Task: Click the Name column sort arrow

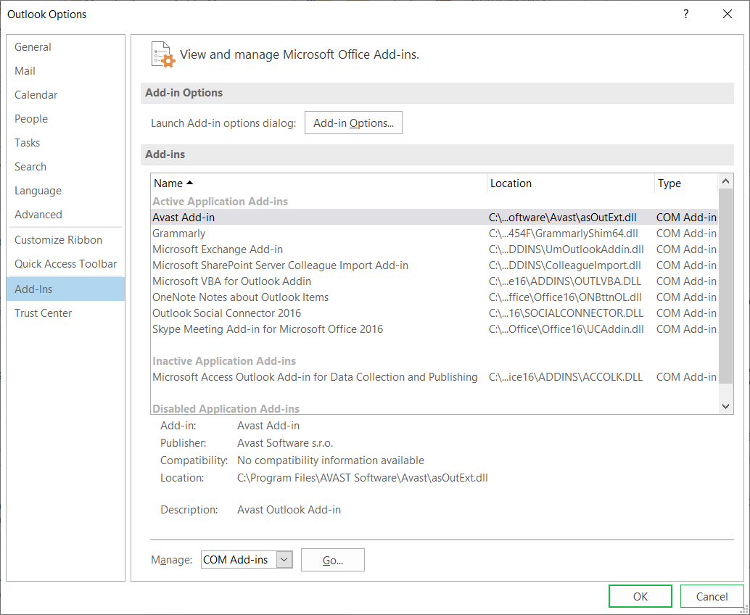Action: pos(189,183)
